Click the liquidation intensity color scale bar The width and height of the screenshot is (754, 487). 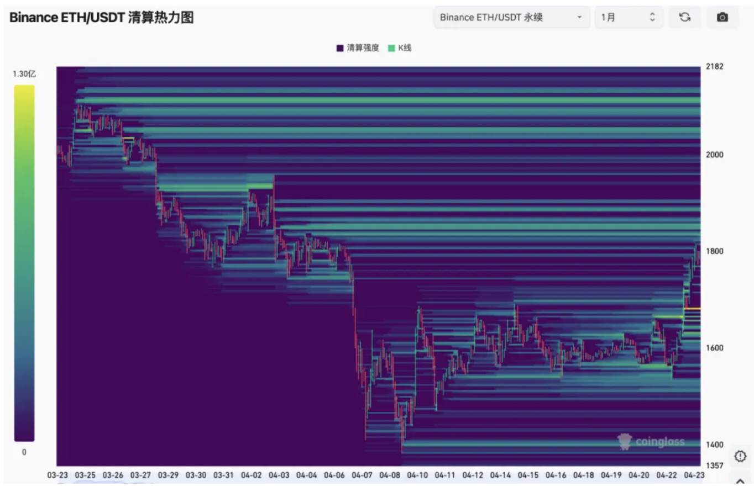tap(24, 263)
